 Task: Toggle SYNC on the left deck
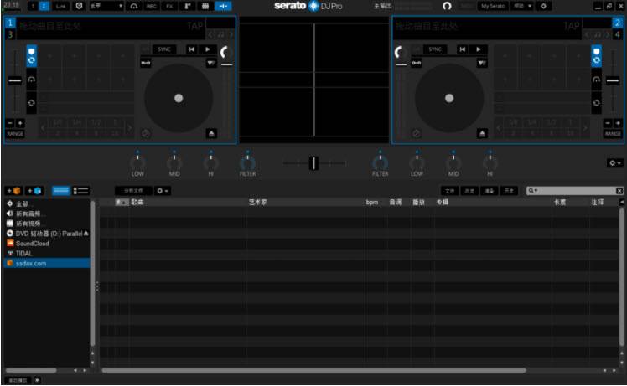click(x=163, y=49)
